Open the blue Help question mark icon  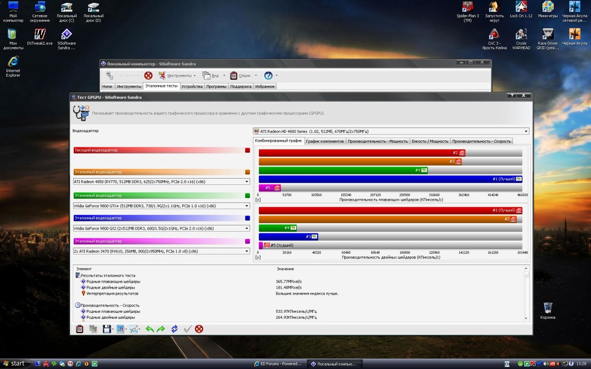coord(268,76)
